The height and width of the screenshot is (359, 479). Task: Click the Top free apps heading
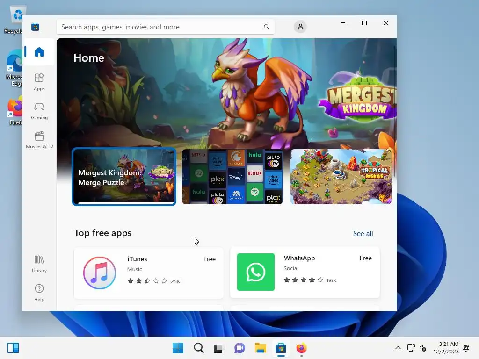click(x=102, y=233)
